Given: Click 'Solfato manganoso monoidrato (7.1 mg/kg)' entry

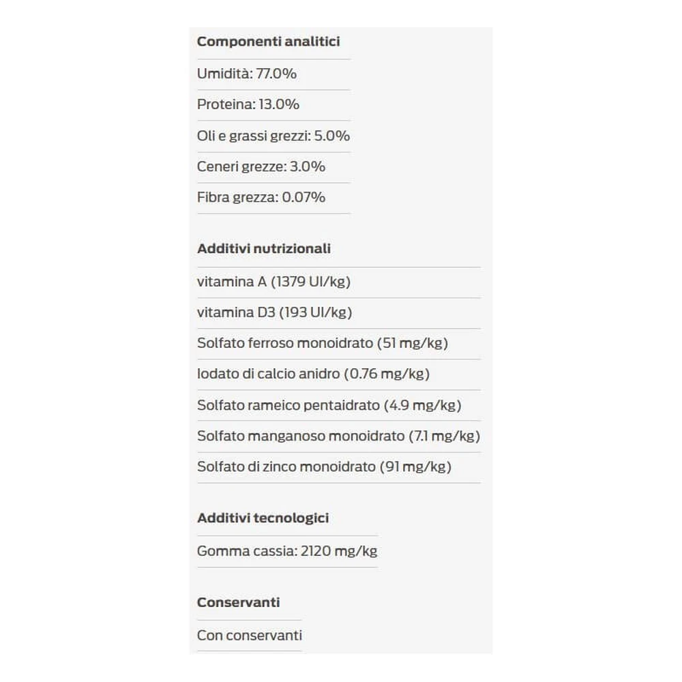Looking at the screenshot, I should click(x=338, y=436).
